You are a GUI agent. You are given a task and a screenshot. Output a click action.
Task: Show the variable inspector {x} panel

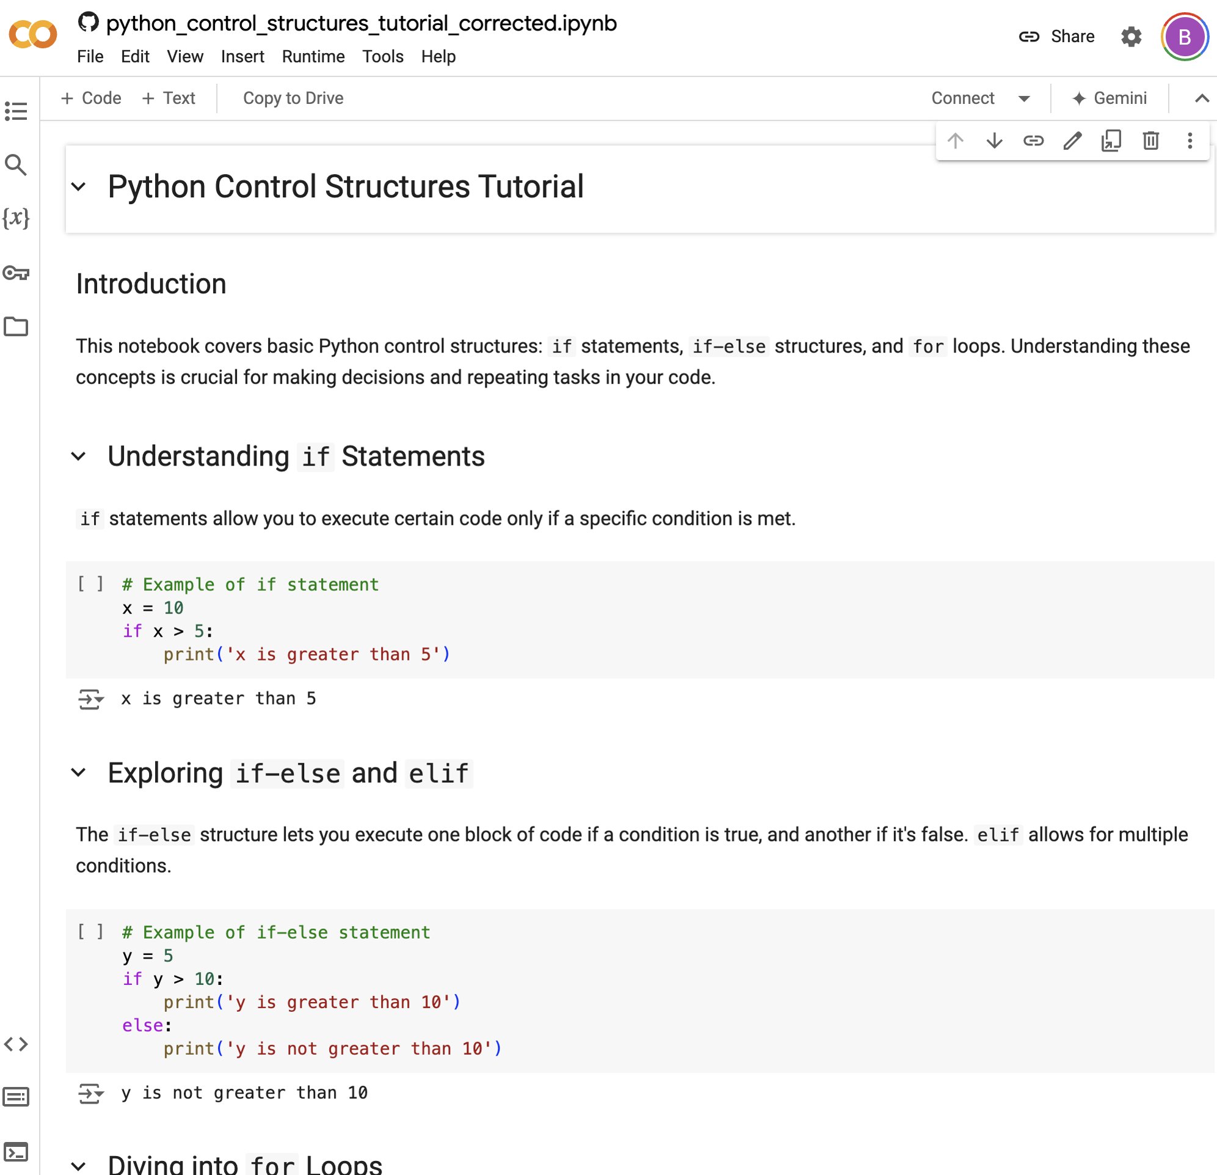tap(16, 218)
